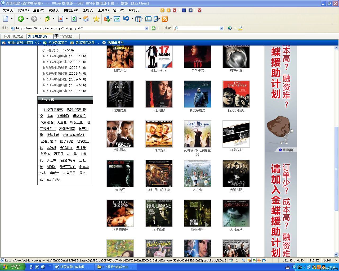Toggle status bar popup blocker icon
Viewport: 339px width, 271px height.
(249, 260)
